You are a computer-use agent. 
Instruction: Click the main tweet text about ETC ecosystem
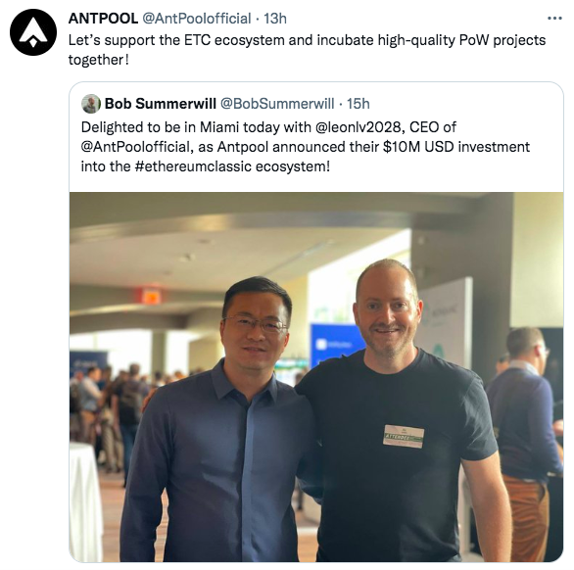coord(307,50)
